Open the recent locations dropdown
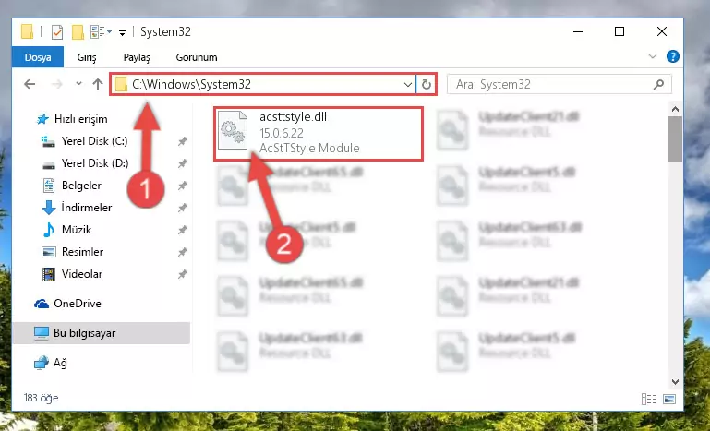Image resolution: width=710 pixels, height=431 pixels. tap(78, 84)
